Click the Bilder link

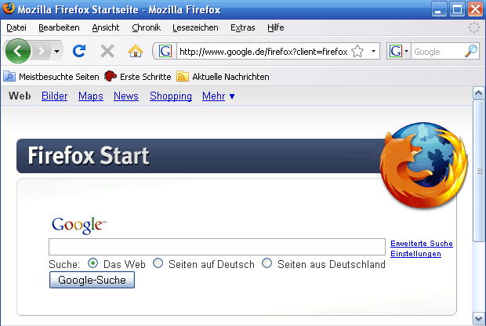click(55, 96)
